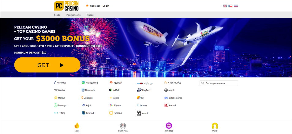This screenshot has height=134, width=292.
Task: Click the Novomatic provider icon
Action: click(x=83, y=90)
